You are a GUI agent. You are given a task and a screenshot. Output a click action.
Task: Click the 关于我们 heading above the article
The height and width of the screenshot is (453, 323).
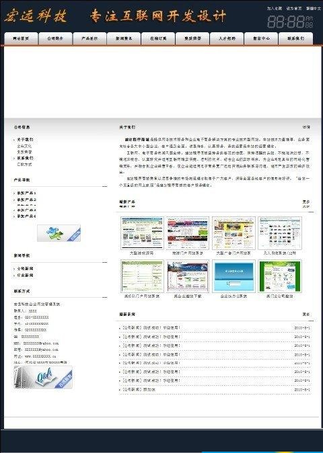(x=127, y=127)
